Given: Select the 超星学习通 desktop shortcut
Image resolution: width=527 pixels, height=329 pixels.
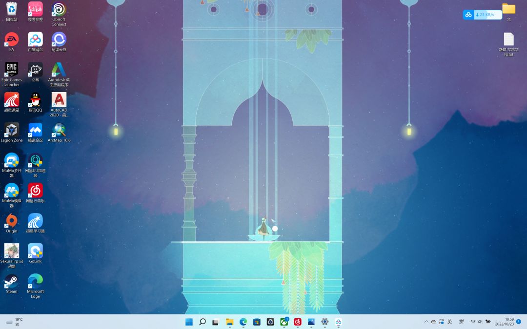Looking at the screenshot, I should coord(35,223).
